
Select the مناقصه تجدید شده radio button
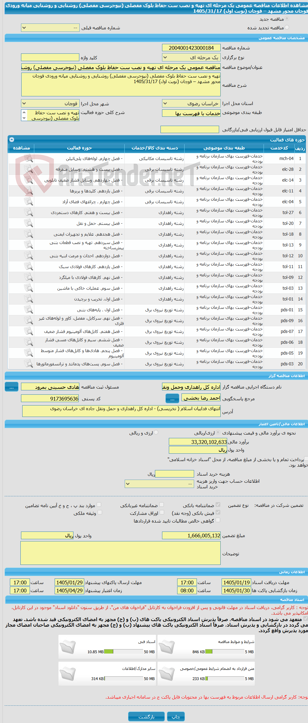pos(287,27)
